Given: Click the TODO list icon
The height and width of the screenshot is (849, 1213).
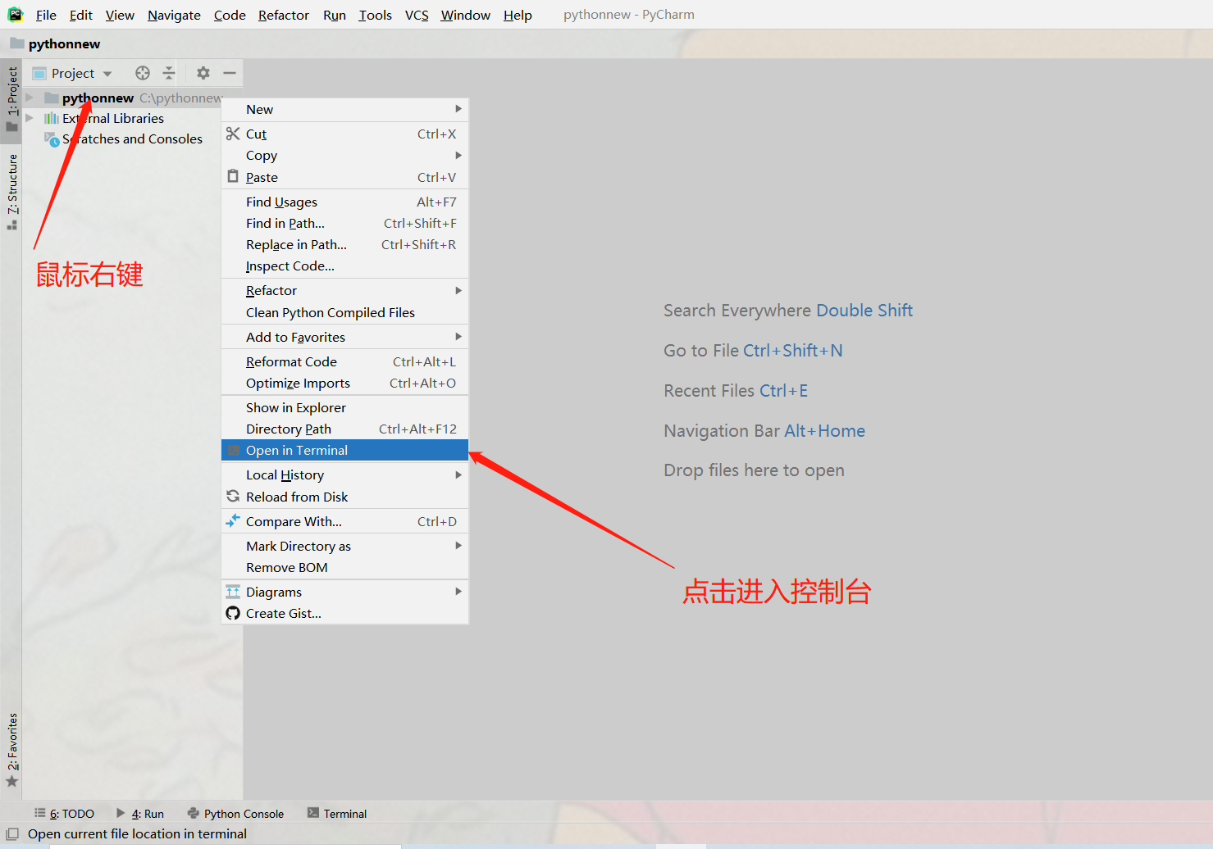Looking at the screenshot, I should [x=39, y=813].
